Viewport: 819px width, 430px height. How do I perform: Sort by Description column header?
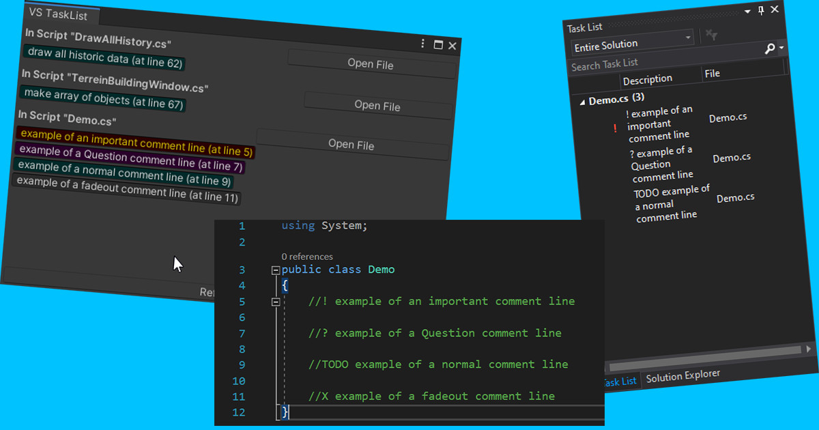pyautogui.click(x=648, y=78)
